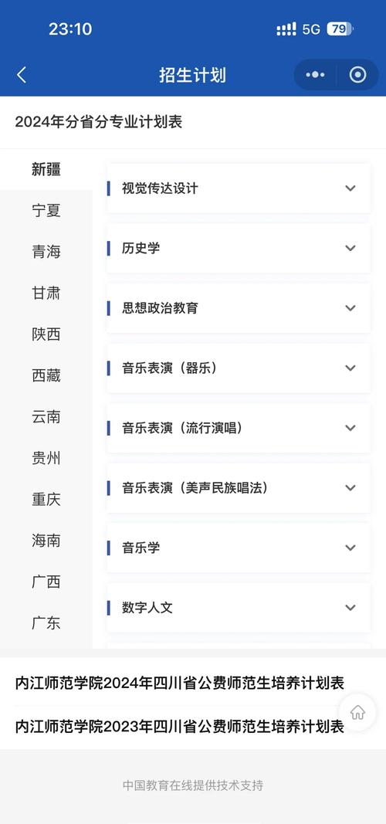Open 内江师范学院2024年四川省公费师范生培养计划表
This screenshot has height=824, width=386.
pyautogui.click(x=180, y=683)
